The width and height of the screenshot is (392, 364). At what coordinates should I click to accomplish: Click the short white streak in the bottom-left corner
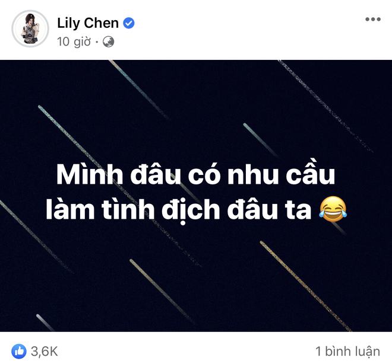pyautogui.click(x=45, y=323)
